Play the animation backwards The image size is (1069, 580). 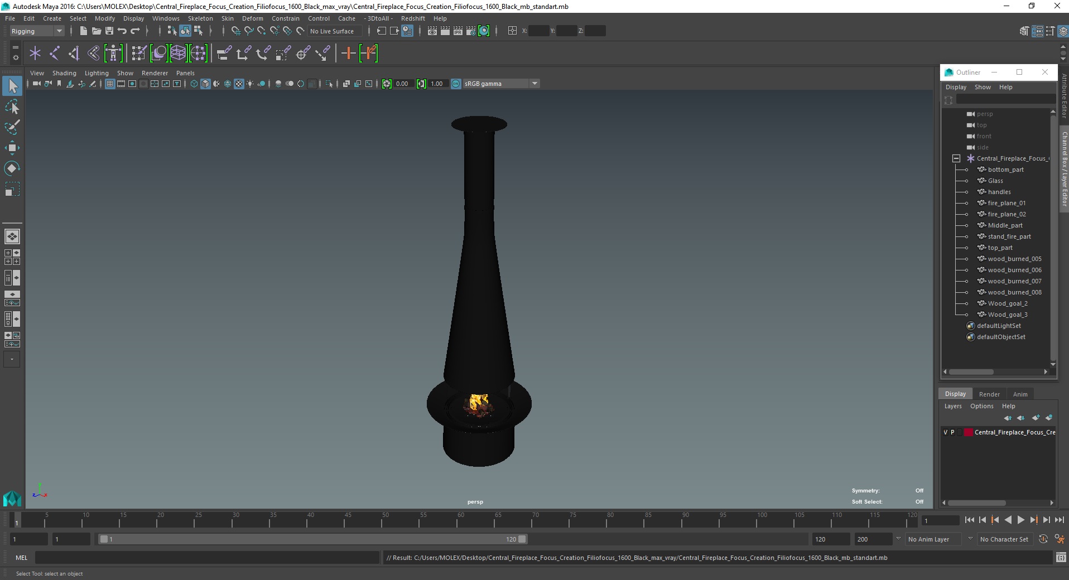pyautogui.click(x=1008, y=520)
